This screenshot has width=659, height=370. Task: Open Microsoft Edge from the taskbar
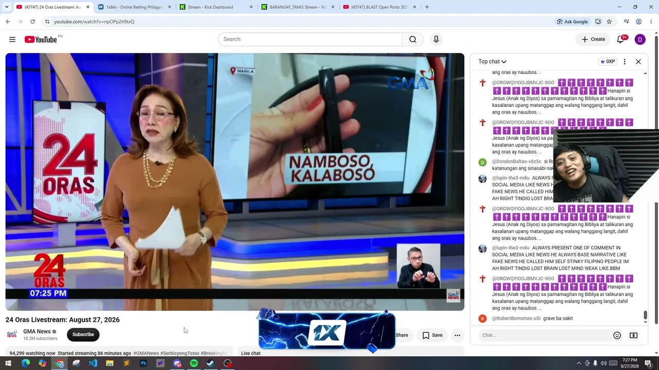click(25, 363)
